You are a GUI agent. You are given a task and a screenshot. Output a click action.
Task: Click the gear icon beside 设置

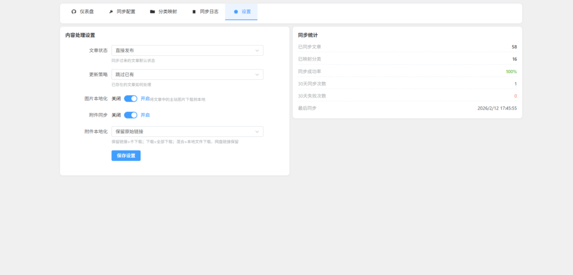236,11
